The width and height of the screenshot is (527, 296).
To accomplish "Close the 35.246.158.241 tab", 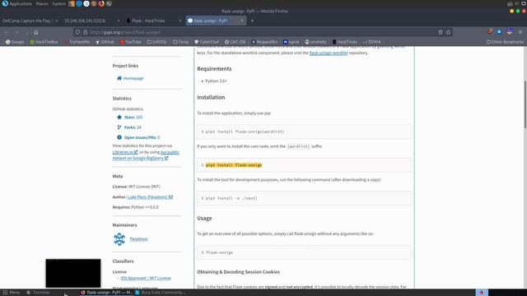I will coord(119,21).
